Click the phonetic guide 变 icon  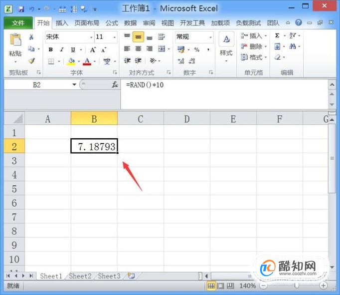107,61
